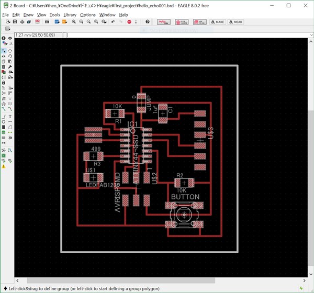Undo the last action
Image resolution: width=314 pixels, height=293 pixels.
[113, 21]
